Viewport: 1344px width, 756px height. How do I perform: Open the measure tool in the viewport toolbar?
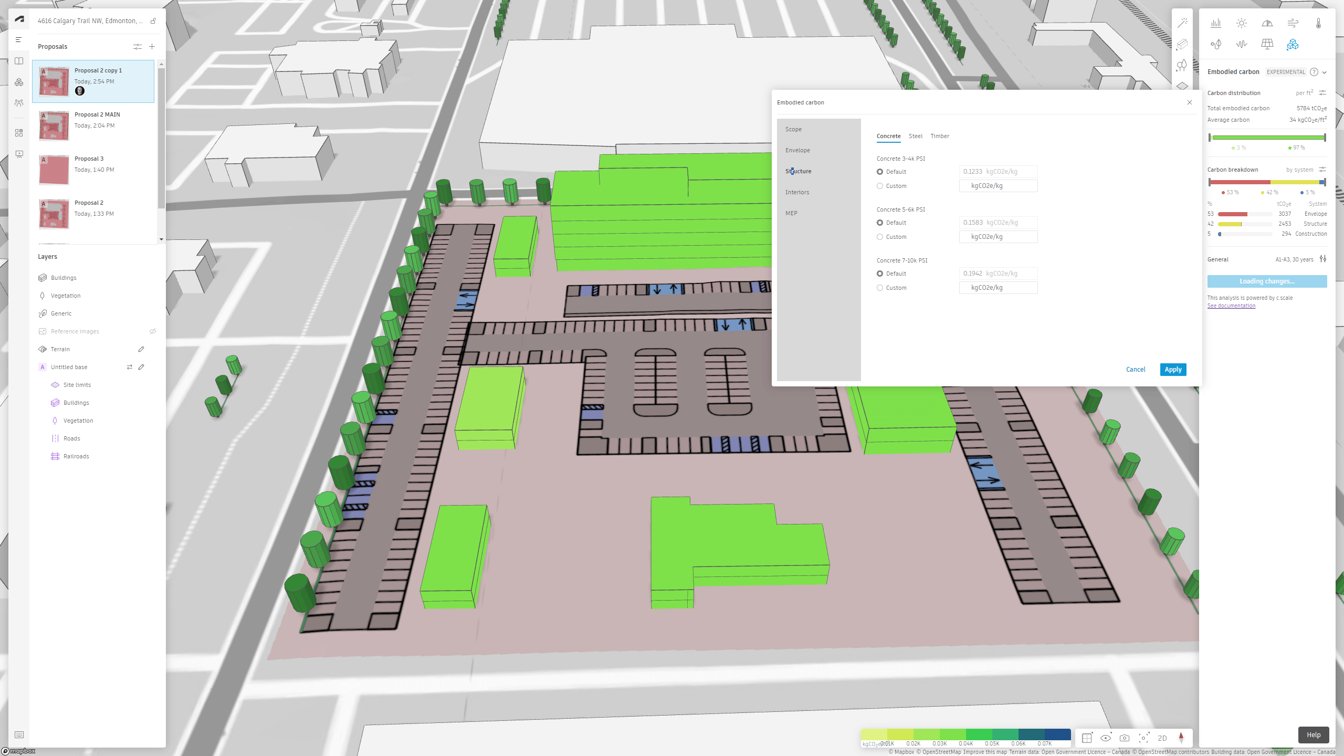coord(1087,738)
